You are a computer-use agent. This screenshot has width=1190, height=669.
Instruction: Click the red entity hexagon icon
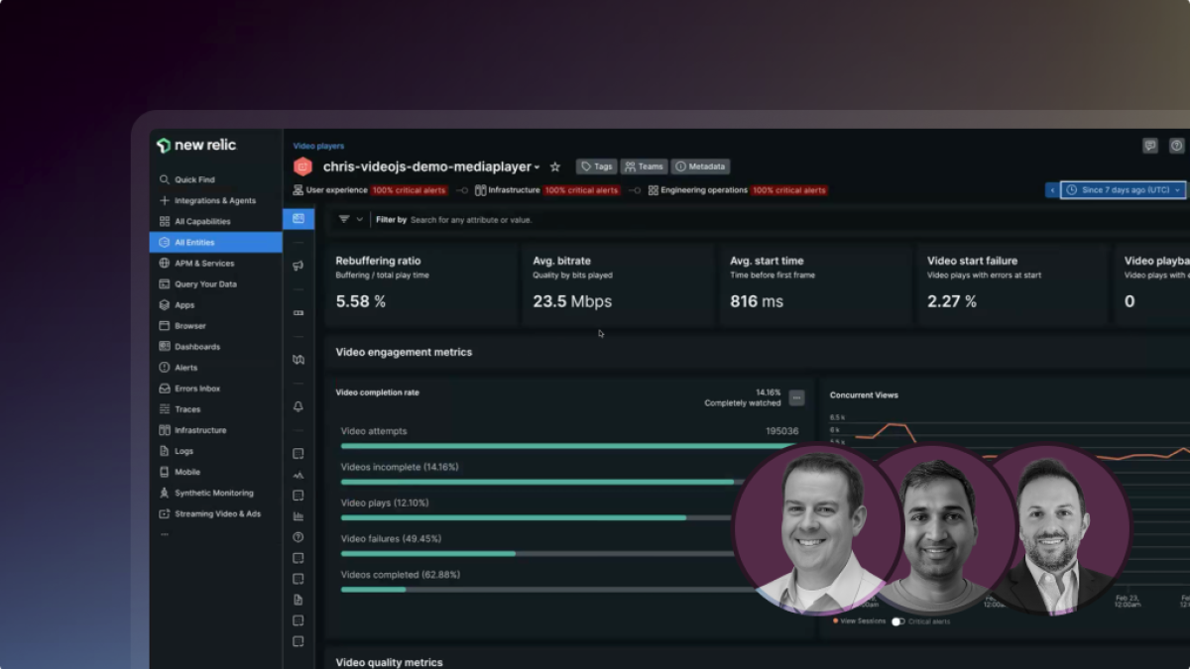click(303, 167)
